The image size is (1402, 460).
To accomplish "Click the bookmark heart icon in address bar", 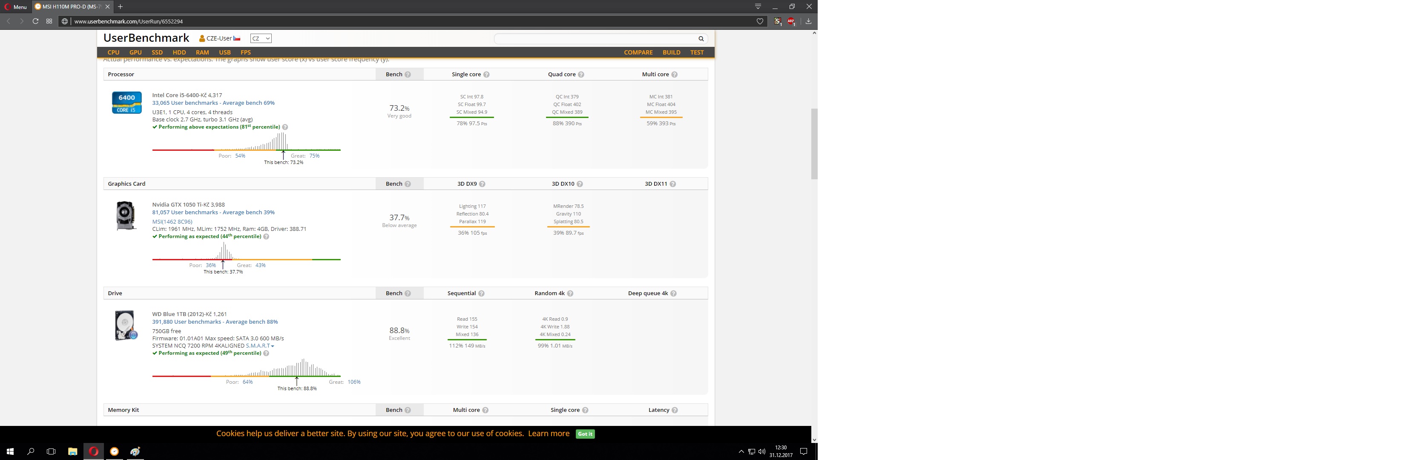I will tap(760, 21).
